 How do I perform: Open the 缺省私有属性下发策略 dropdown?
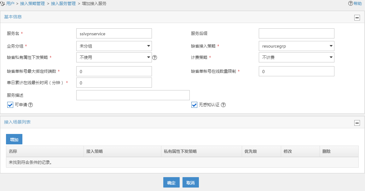tap(114, 57)
